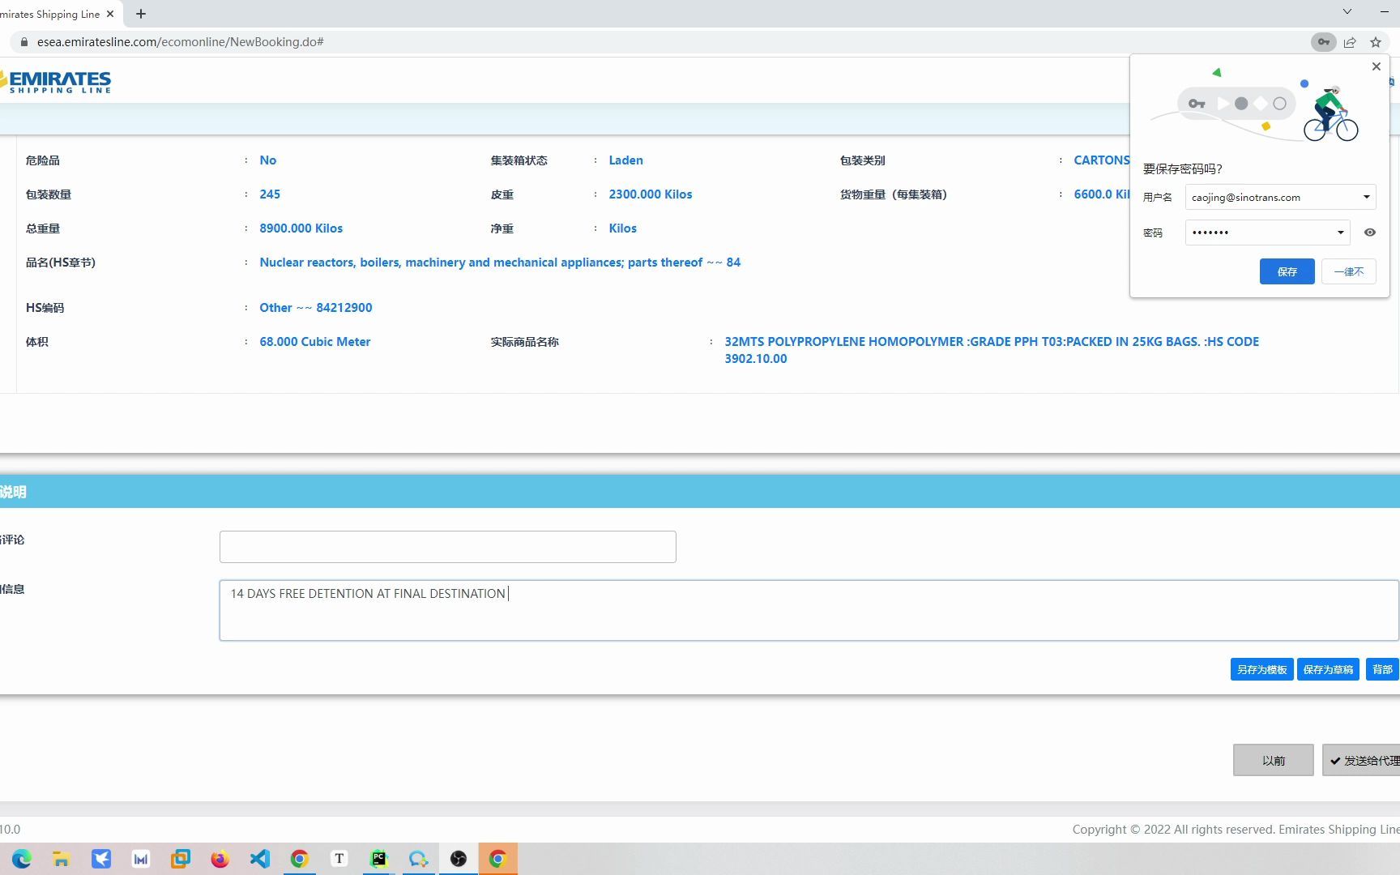The height and width of the screenshot is (875, 1400).
Task: Click the 保存 button to save password
Action: point(1287,271)
